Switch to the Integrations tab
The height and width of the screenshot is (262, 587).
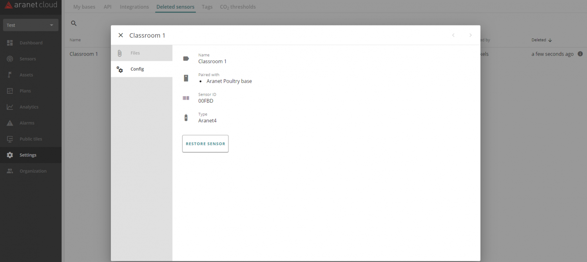[134, 7]
